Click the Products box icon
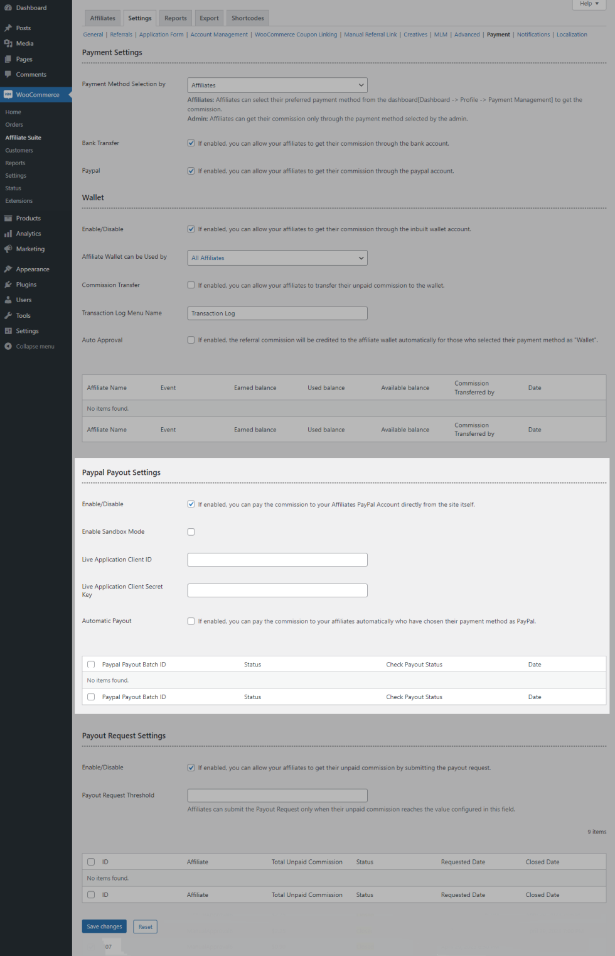The height and width of the screenshot is (956, 615). pos(8,219)
